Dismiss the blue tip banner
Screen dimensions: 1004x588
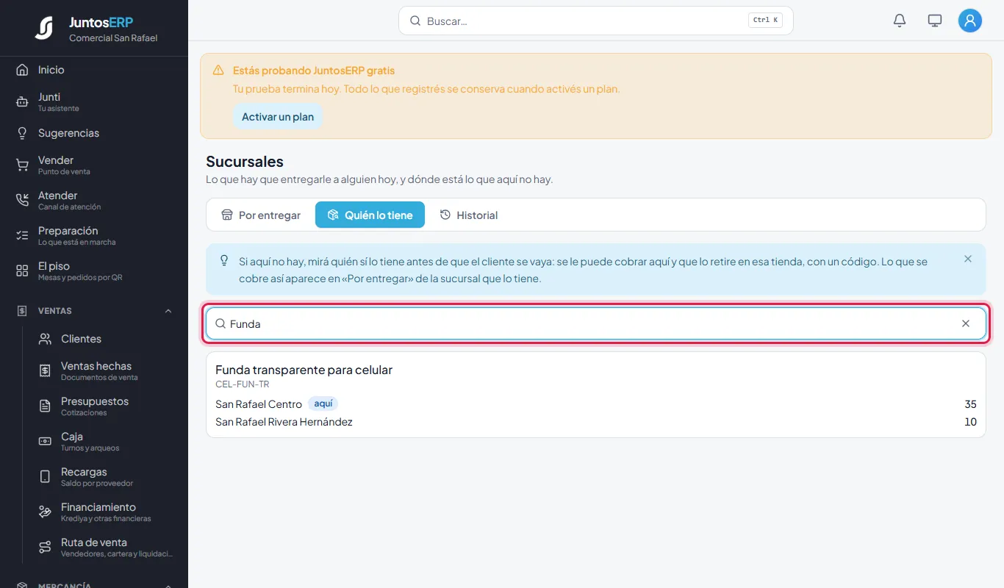point(968,259)
